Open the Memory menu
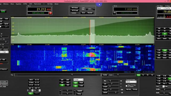This screenshot has height=96, width=171. click(x=6, y=4)
